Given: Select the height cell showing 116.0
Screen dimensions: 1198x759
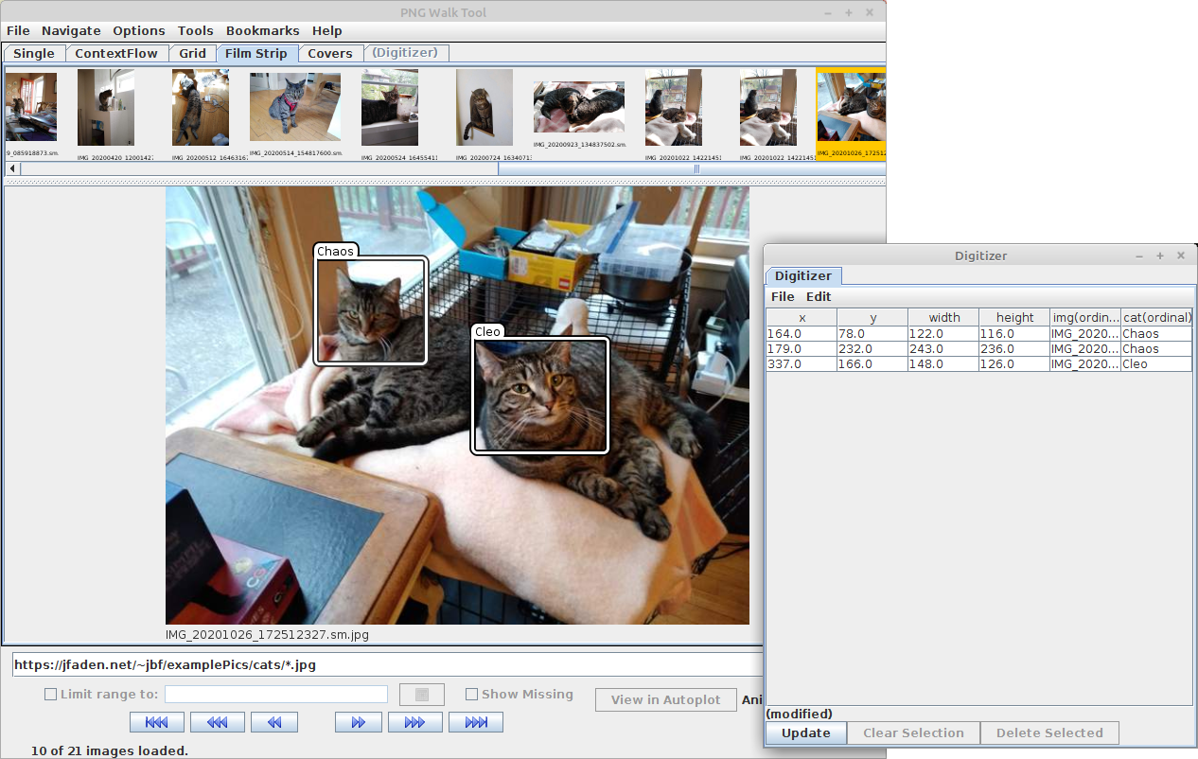Looking at the screenshot, I should click(1014, 334).
